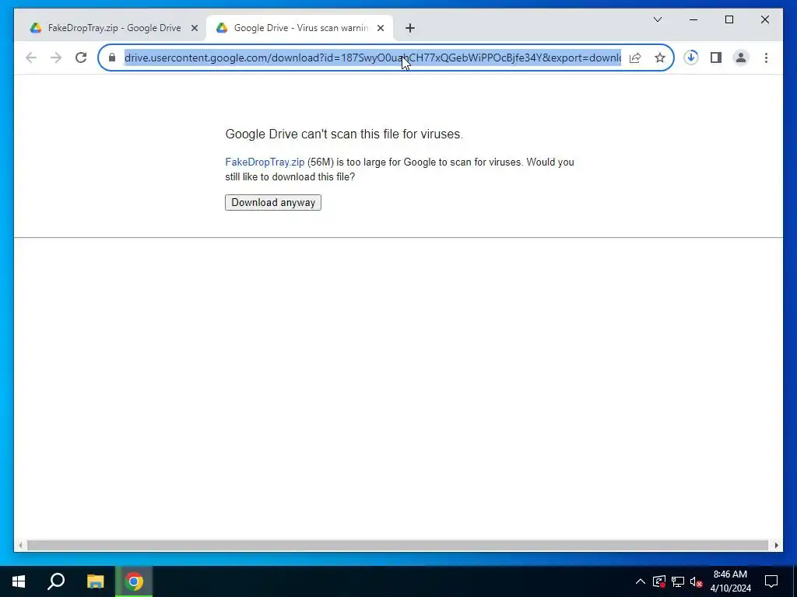This screenshot has height=597, width=797.
Task: Open the Chrome three-dot menu
Action: pyautogui.click(x=766, y=58)
